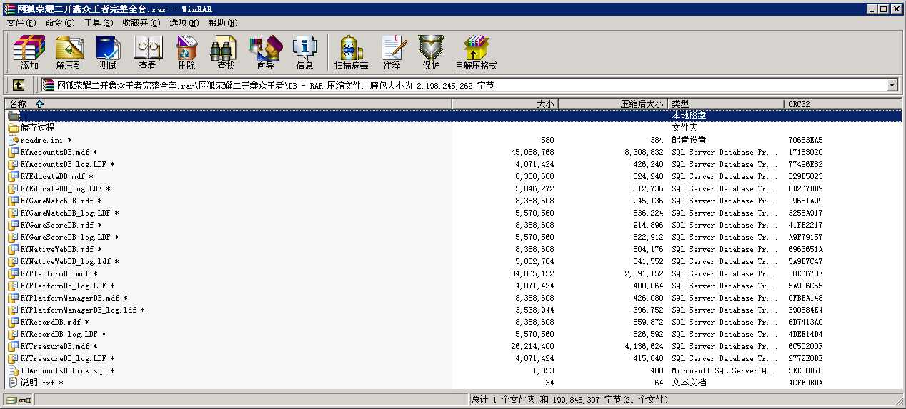
Task: Click the SFX (自解压格式) icon
Action: pyautogui.click(x=476, y=53)
